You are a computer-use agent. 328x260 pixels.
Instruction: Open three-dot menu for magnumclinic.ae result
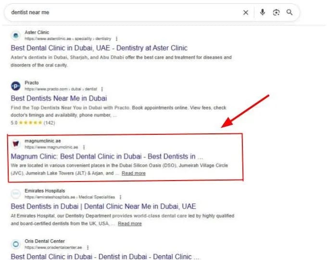coord(84,147)
